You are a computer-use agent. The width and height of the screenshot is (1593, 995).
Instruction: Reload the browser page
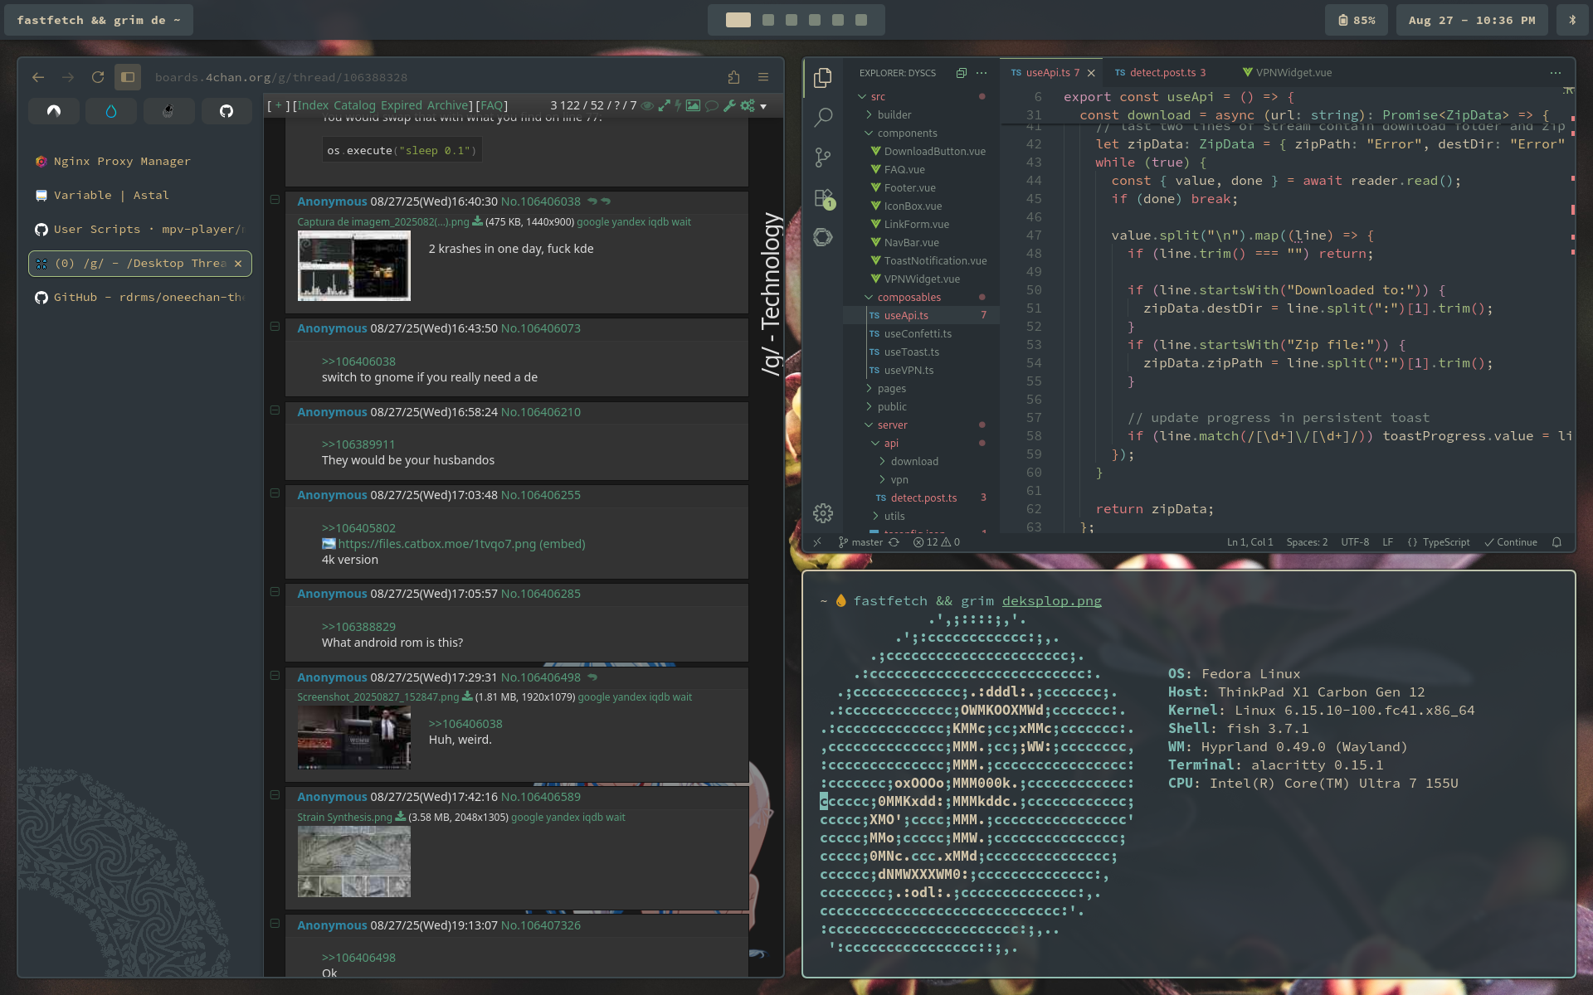tap(98, 77)
